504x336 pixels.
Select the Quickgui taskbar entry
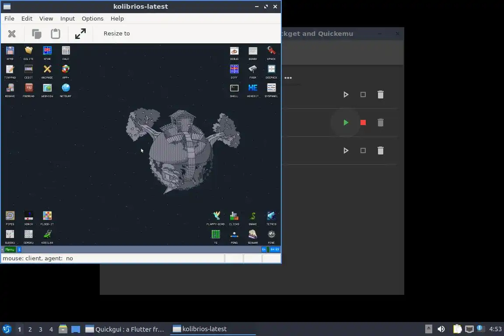tap(125, 329)
